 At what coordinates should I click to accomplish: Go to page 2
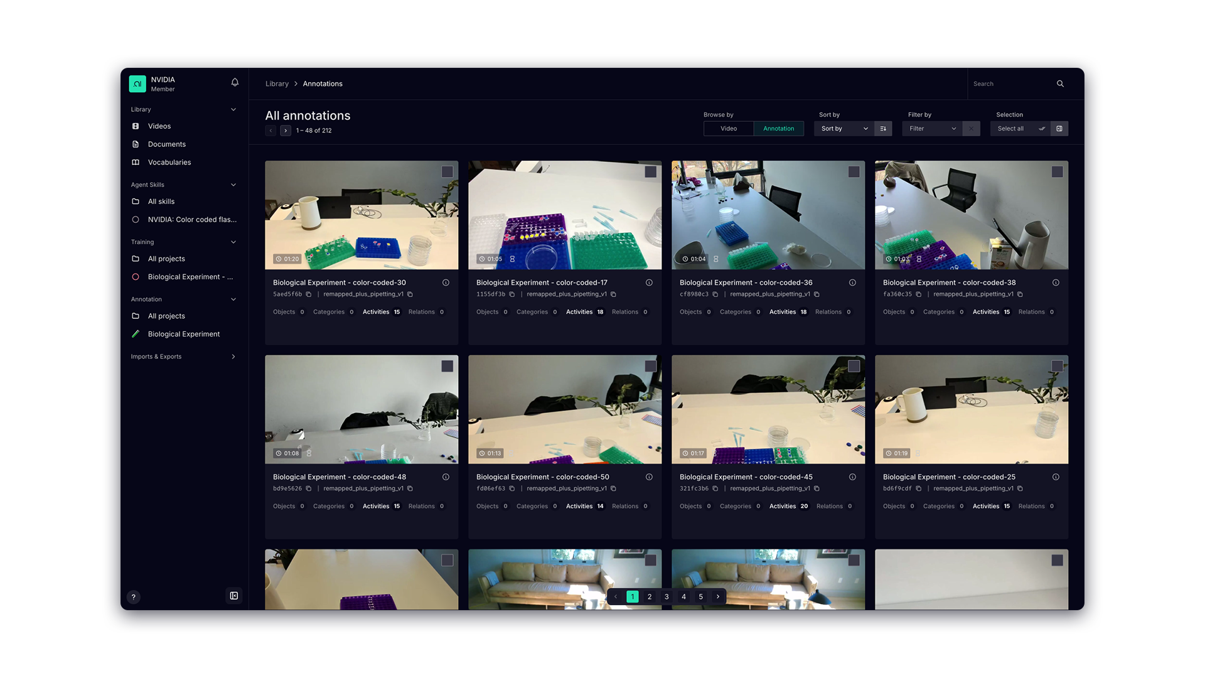click(x=650, y=596)
